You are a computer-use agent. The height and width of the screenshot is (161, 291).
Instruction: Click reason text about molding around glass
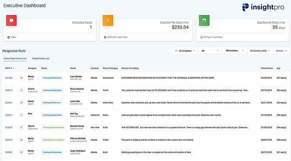[x=156, y=152]
